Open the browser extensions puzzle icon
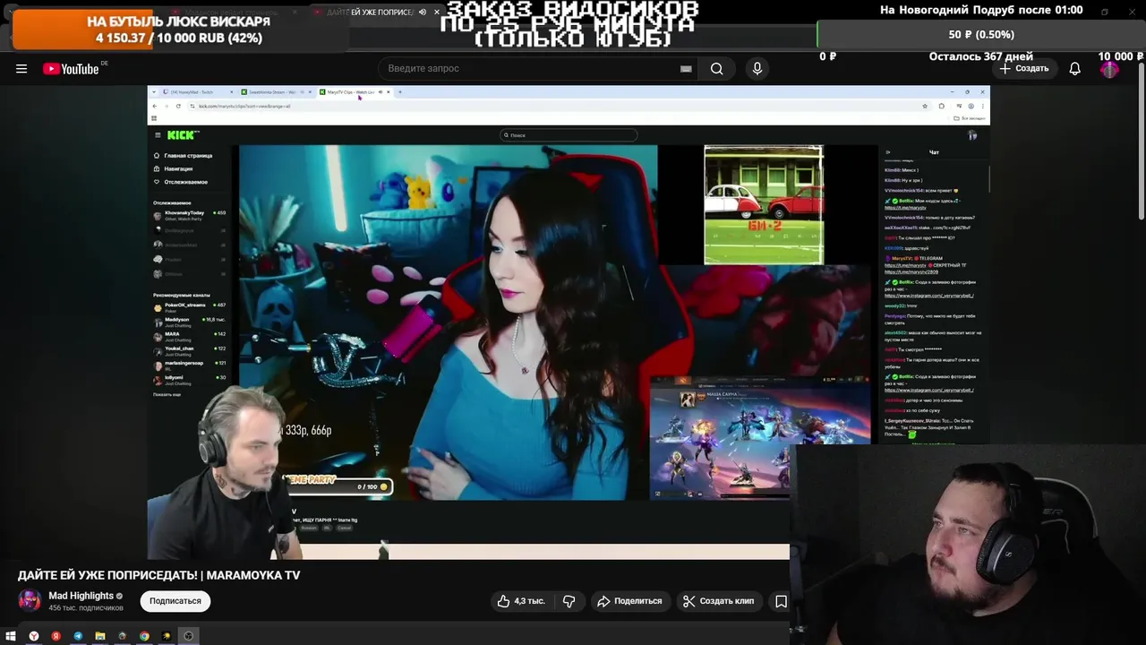The height and width of the screenshot is (645, 1146). (941, 106)
